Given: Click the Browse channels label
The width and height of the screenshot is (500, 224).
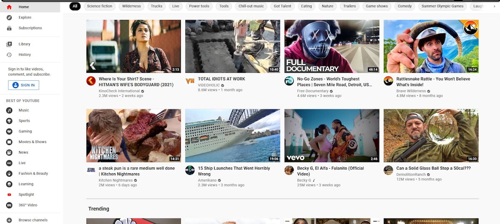Looking at the screenshot, I should click(x=33, y=220).
